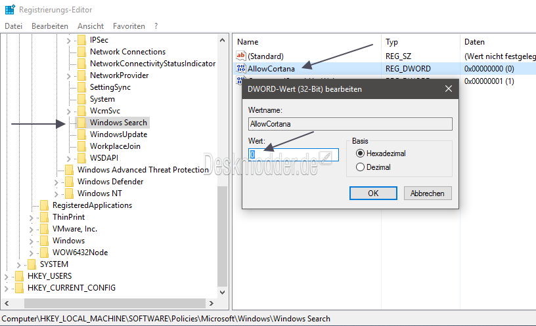
Task: Click the HKEY_USERS folder icon
Action: (x=19, y=276)
